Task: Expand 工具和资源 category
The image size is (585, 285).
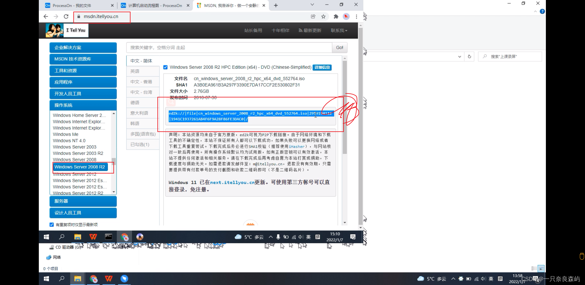Action: point(83,71)
